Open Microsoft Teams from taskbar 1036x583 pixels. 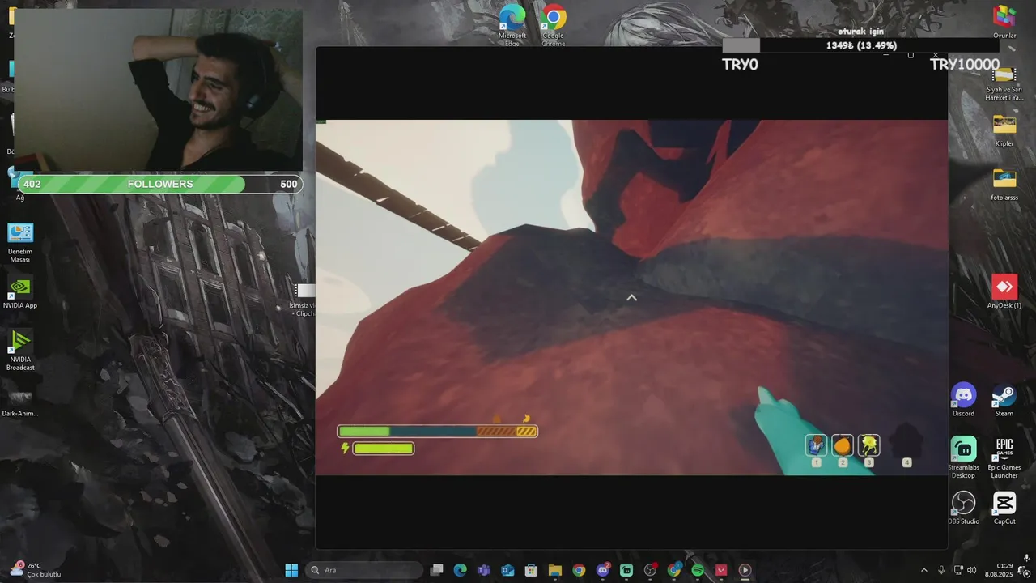(x=484, y=570)
